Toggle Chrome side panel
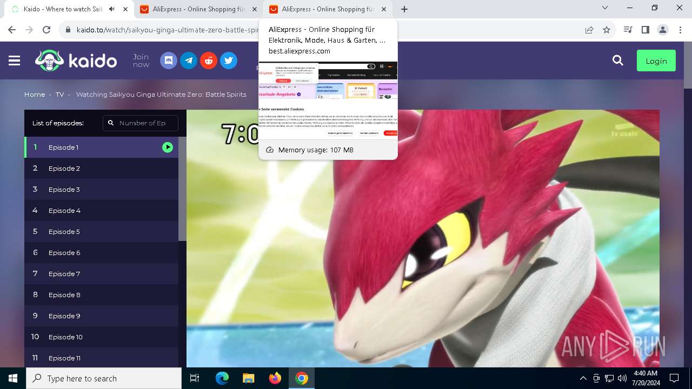 click(x=645, y=30)
